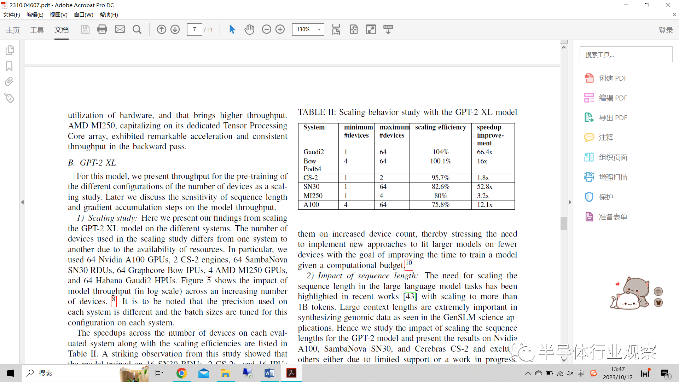679x382 pixels.
Task: Switch to 主页 tab
Action: [13, 30]
